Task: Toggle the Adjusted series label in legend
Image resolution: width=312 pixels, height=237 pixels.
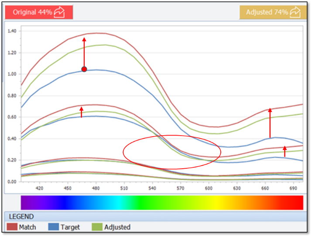Action: 117,227
